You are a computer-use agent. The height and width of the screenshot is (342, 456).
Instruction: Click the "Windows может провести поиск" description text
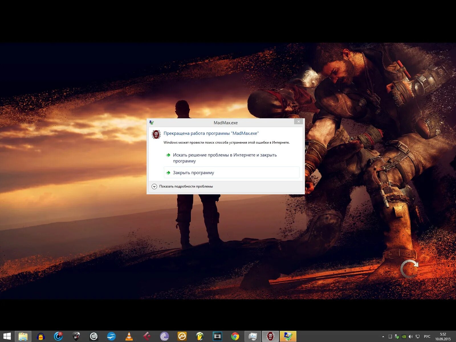point(227,142)
